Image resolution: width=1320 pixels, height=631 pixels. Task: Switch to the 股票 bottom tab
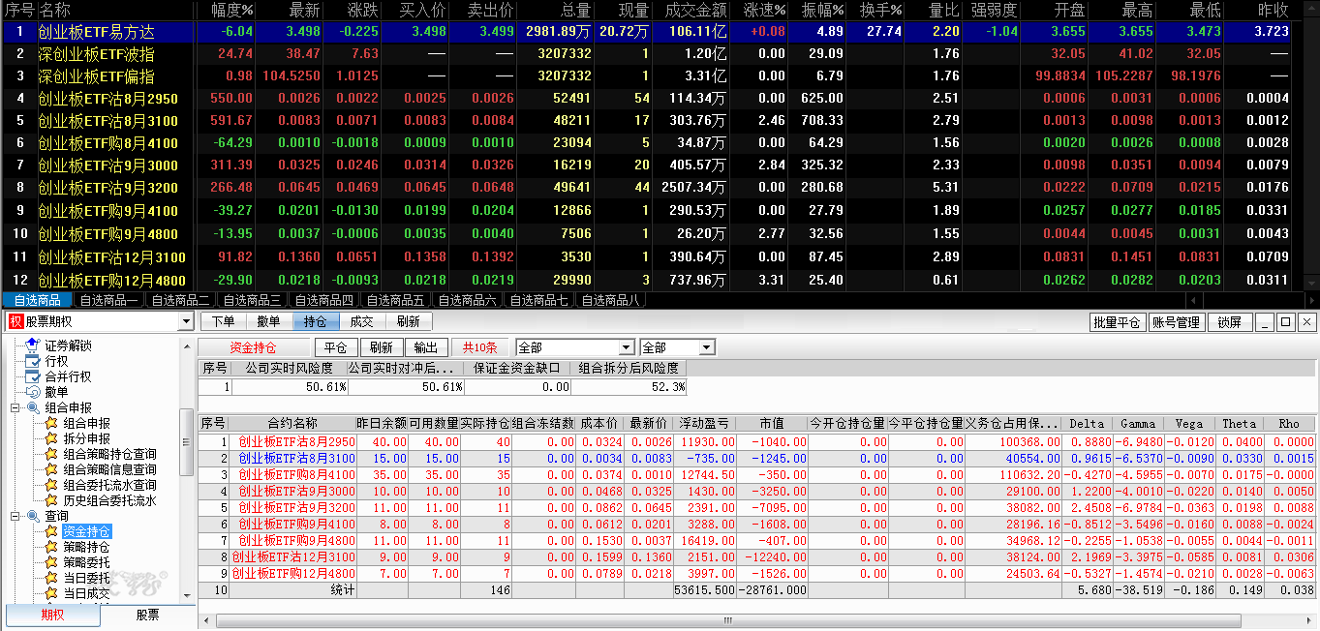tap(147, 615)
